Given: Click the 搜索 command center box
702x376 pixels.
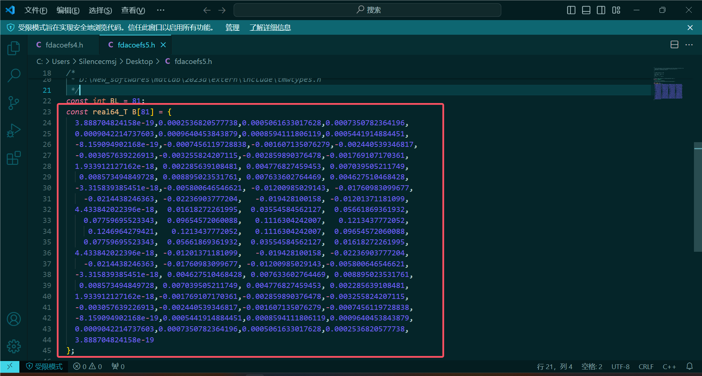Looking at the screenshot, I should 367,10.
